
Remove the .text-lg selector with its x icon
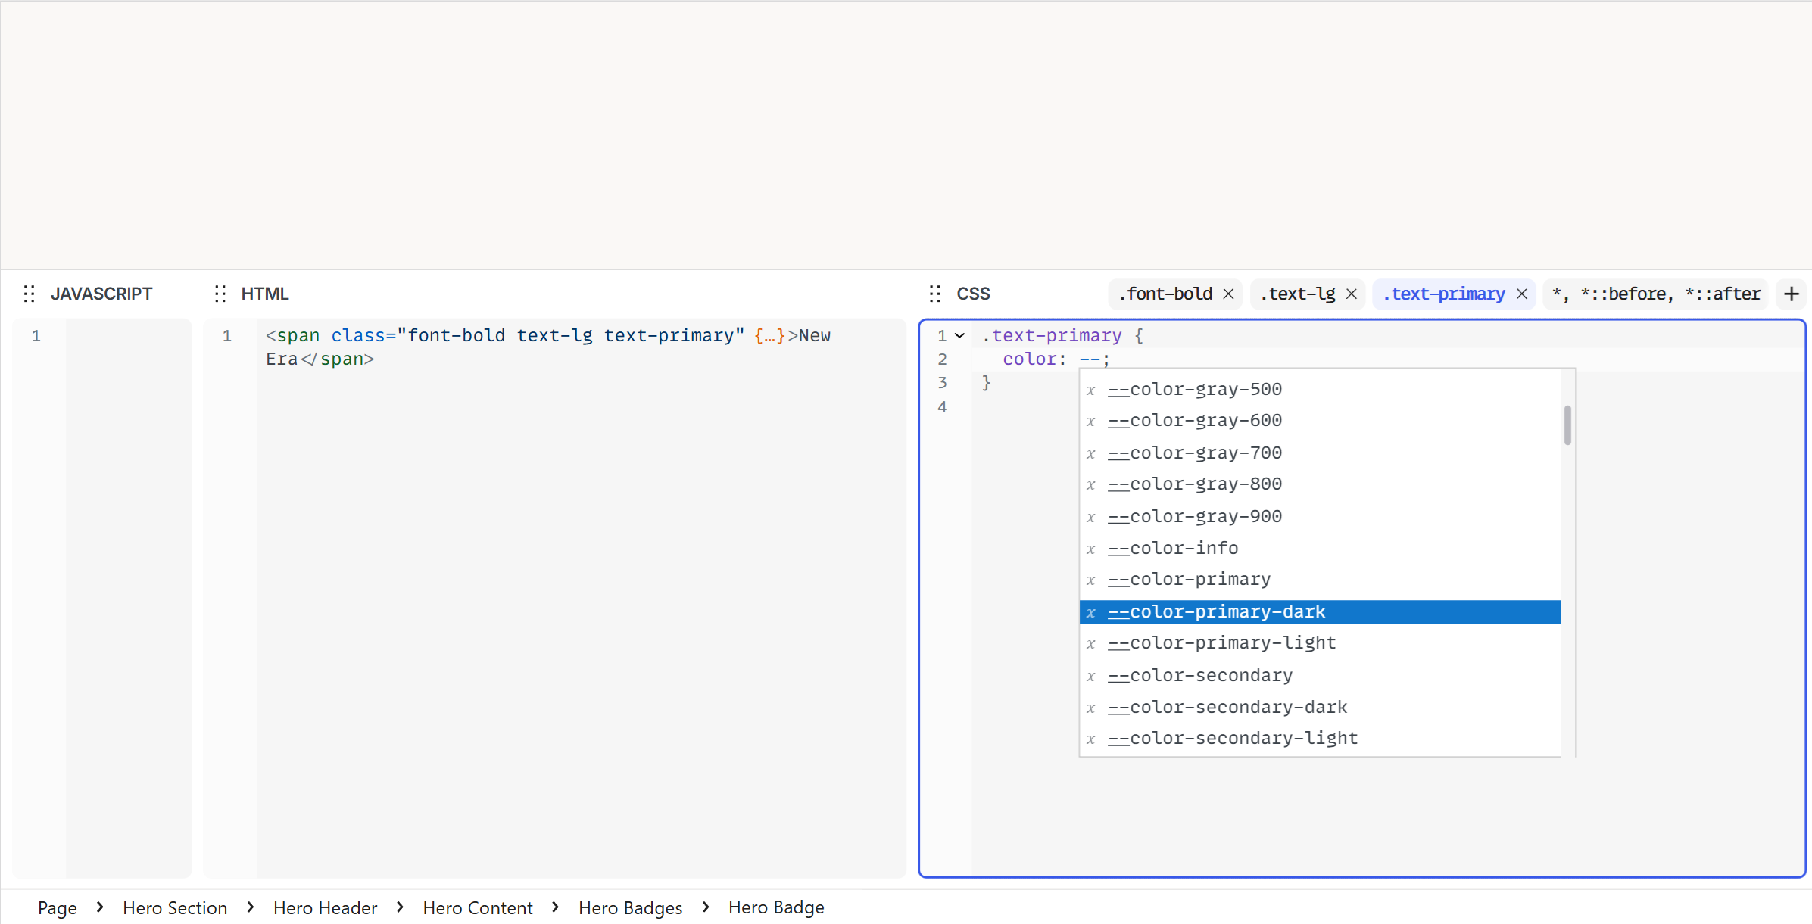click(x=1352, y=294)
